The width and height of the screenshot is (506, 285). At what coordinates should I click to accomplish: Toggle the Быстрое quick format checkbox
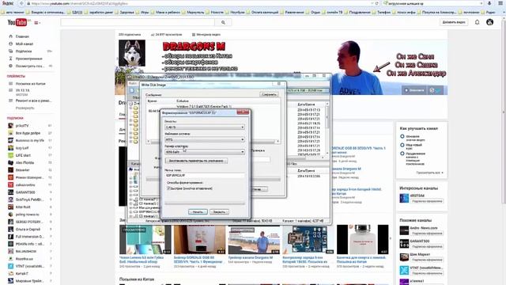click(x=168, y=188)
